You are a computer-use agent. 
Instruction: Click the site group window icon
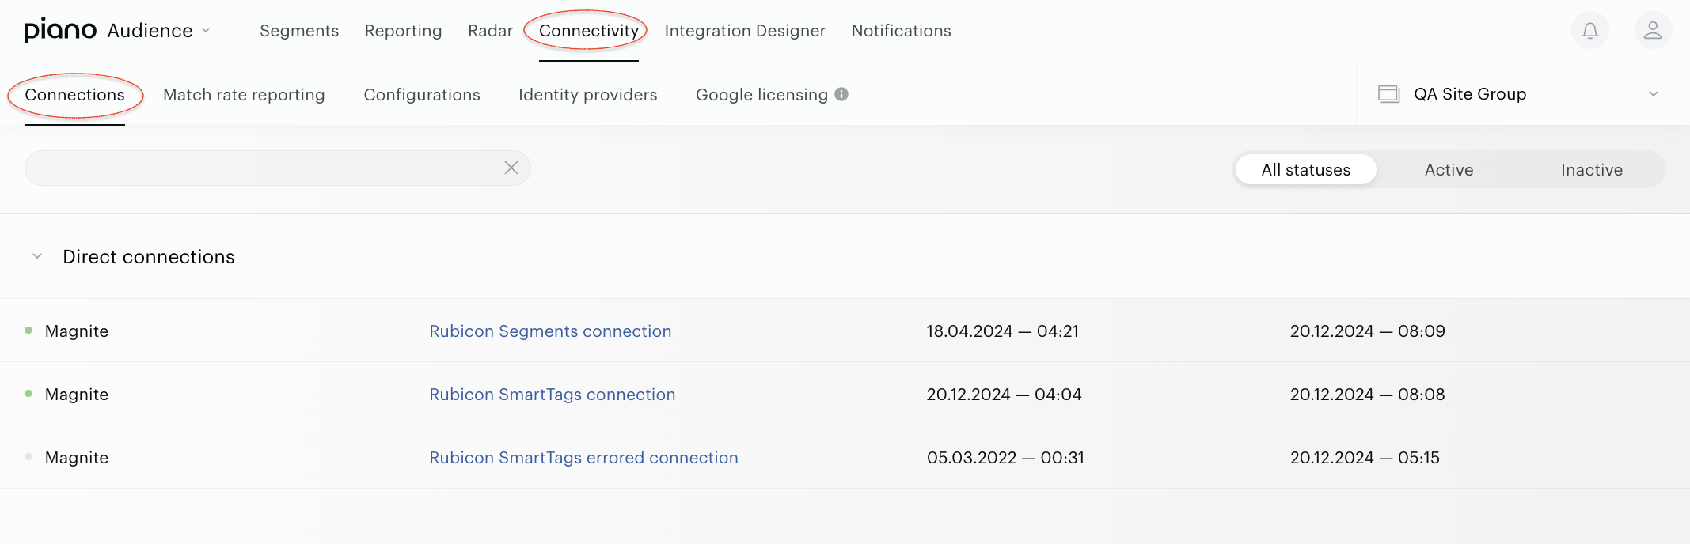[x=1389, y=94]
